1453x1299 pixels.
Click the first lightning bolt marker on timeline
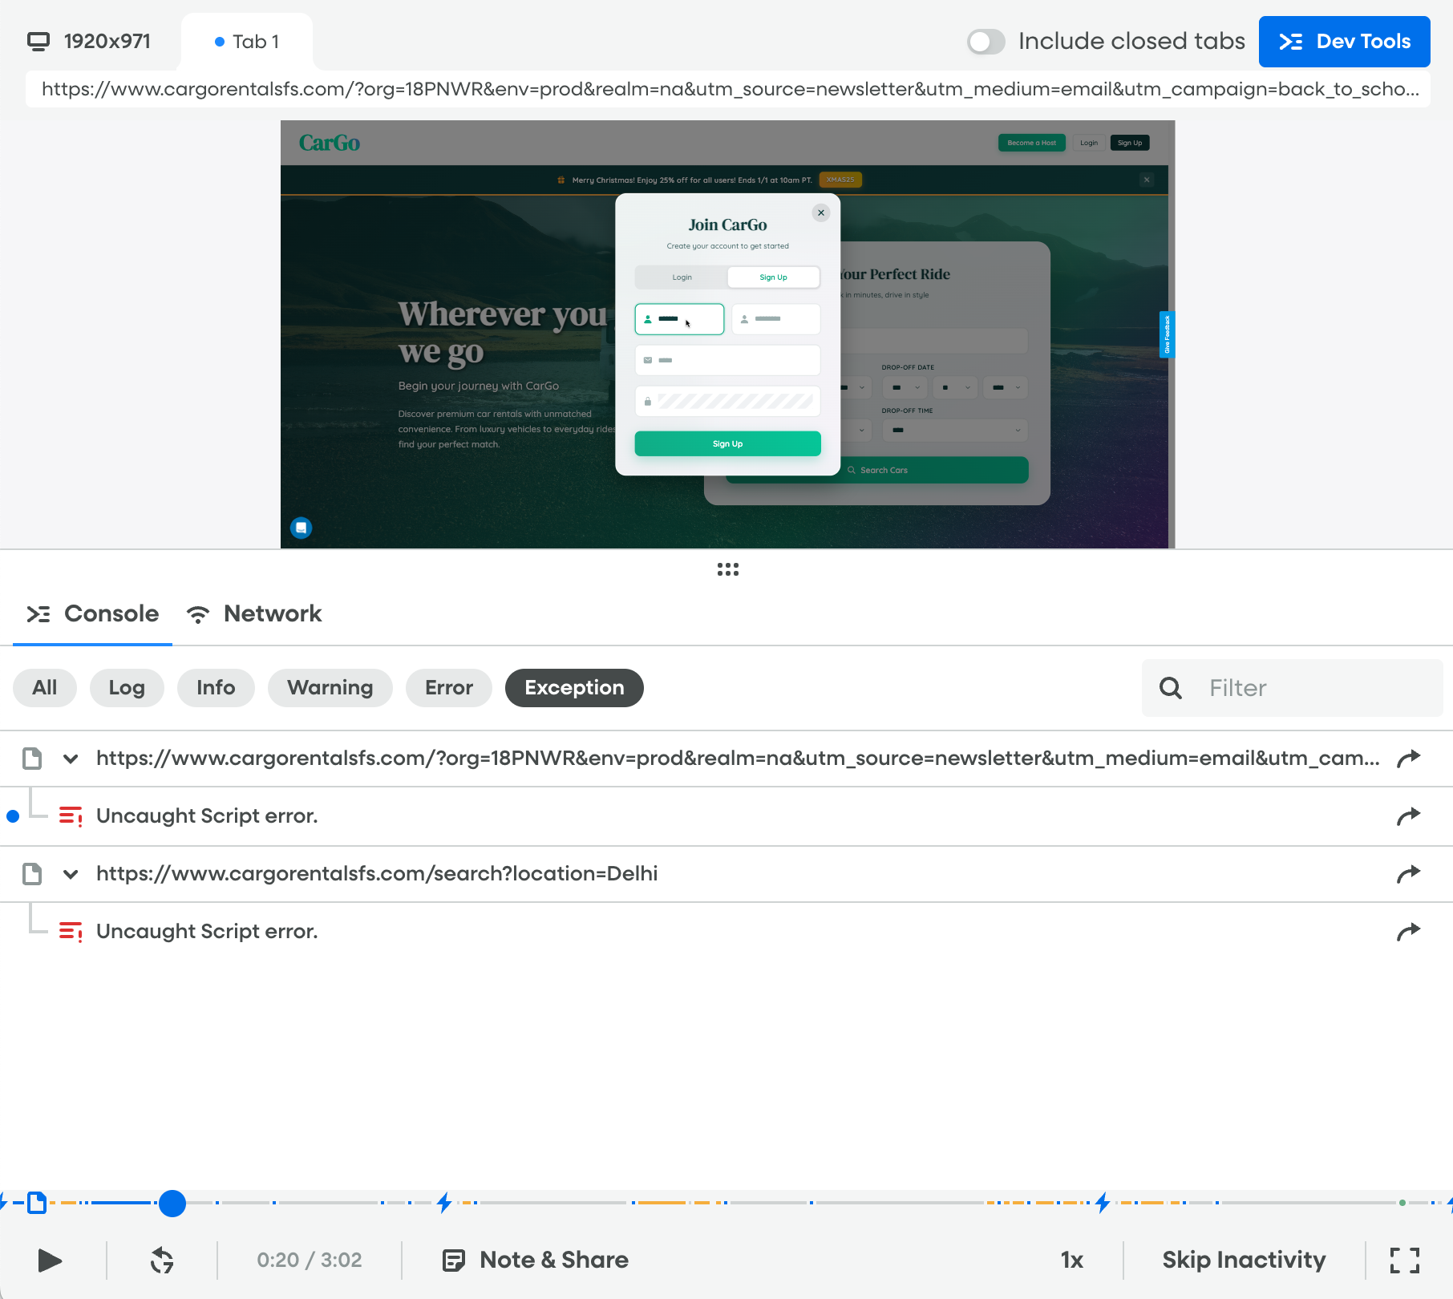pyautogui.click(x=444, y=1202)
